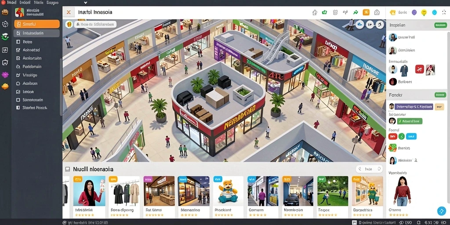The image size is (450, 225).
Task: Click the blue pill tag in the right panel
Action: (x=411, y=136)
